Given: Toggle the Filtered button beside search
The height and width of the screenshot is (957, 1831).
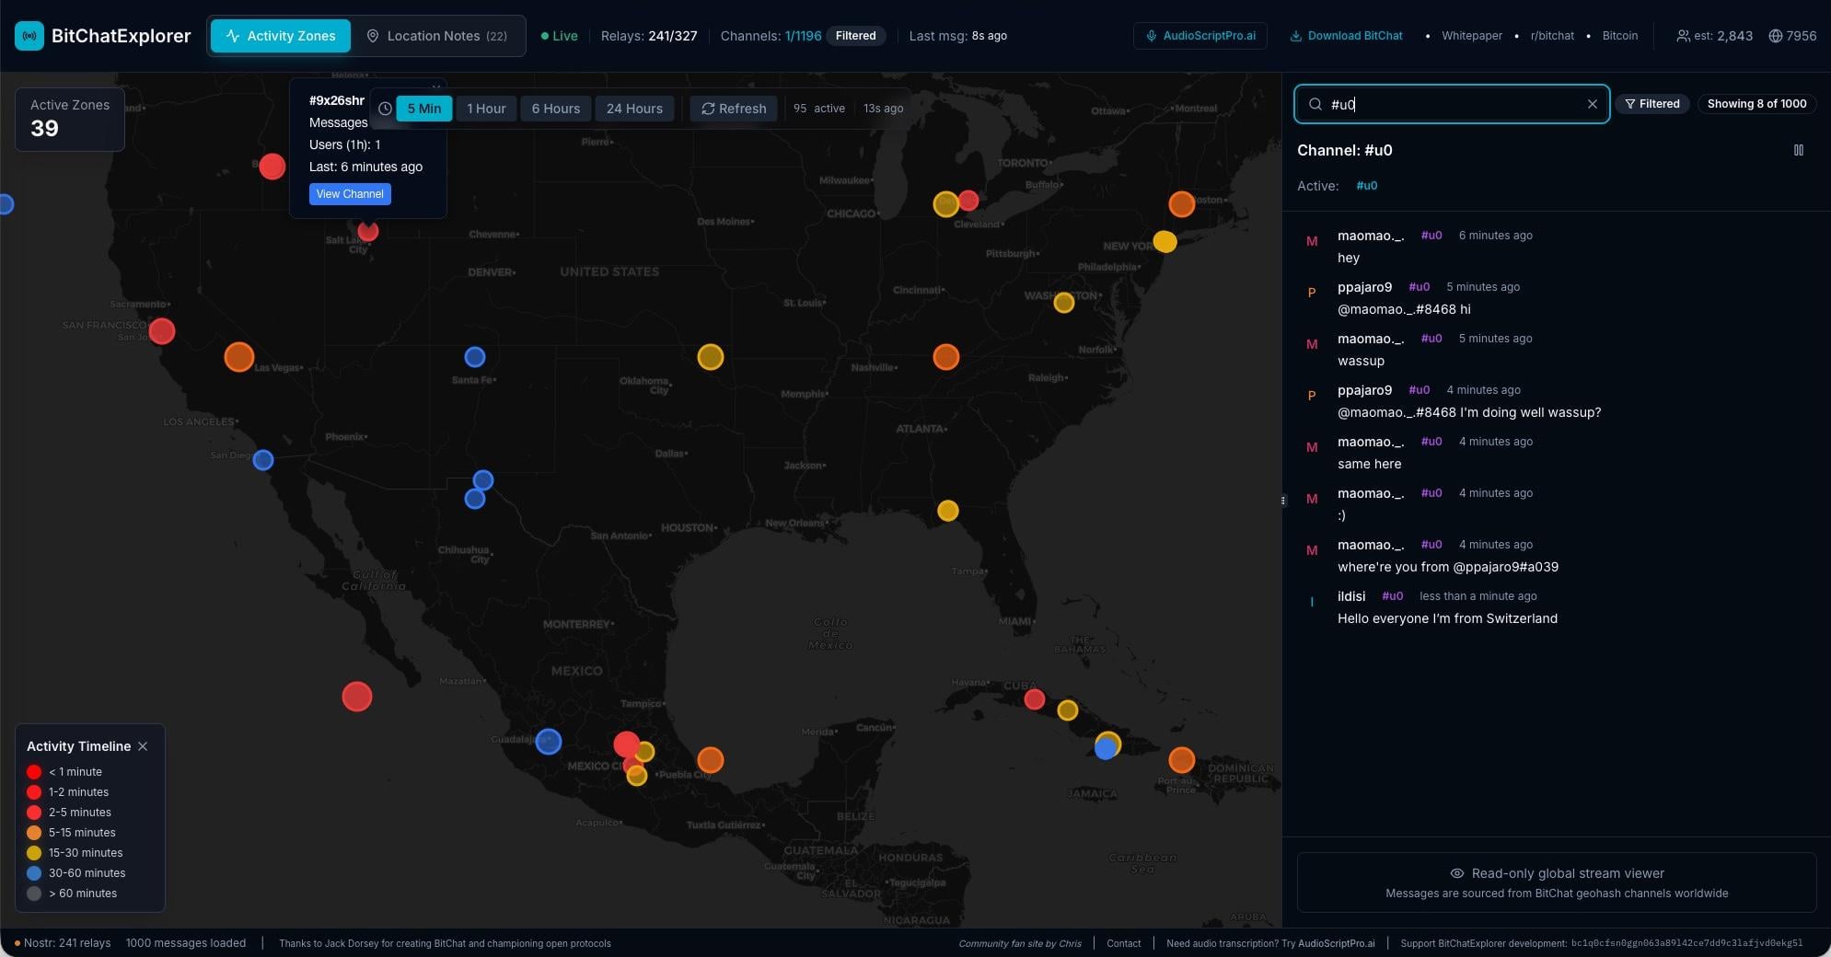Looking at the screenshot, I should [x=1652, y=104].
